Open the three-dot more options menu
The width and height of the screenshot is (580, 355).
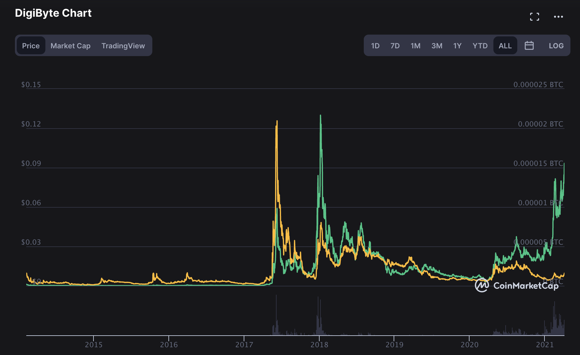[x=558, y=17]
